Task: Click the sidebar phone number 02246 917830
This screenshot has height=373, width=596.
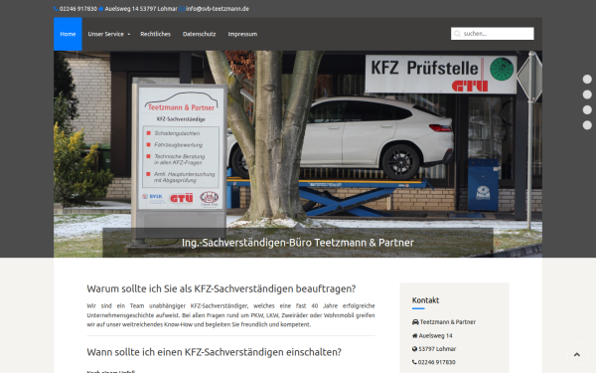Action: click(x=437, y=362)
